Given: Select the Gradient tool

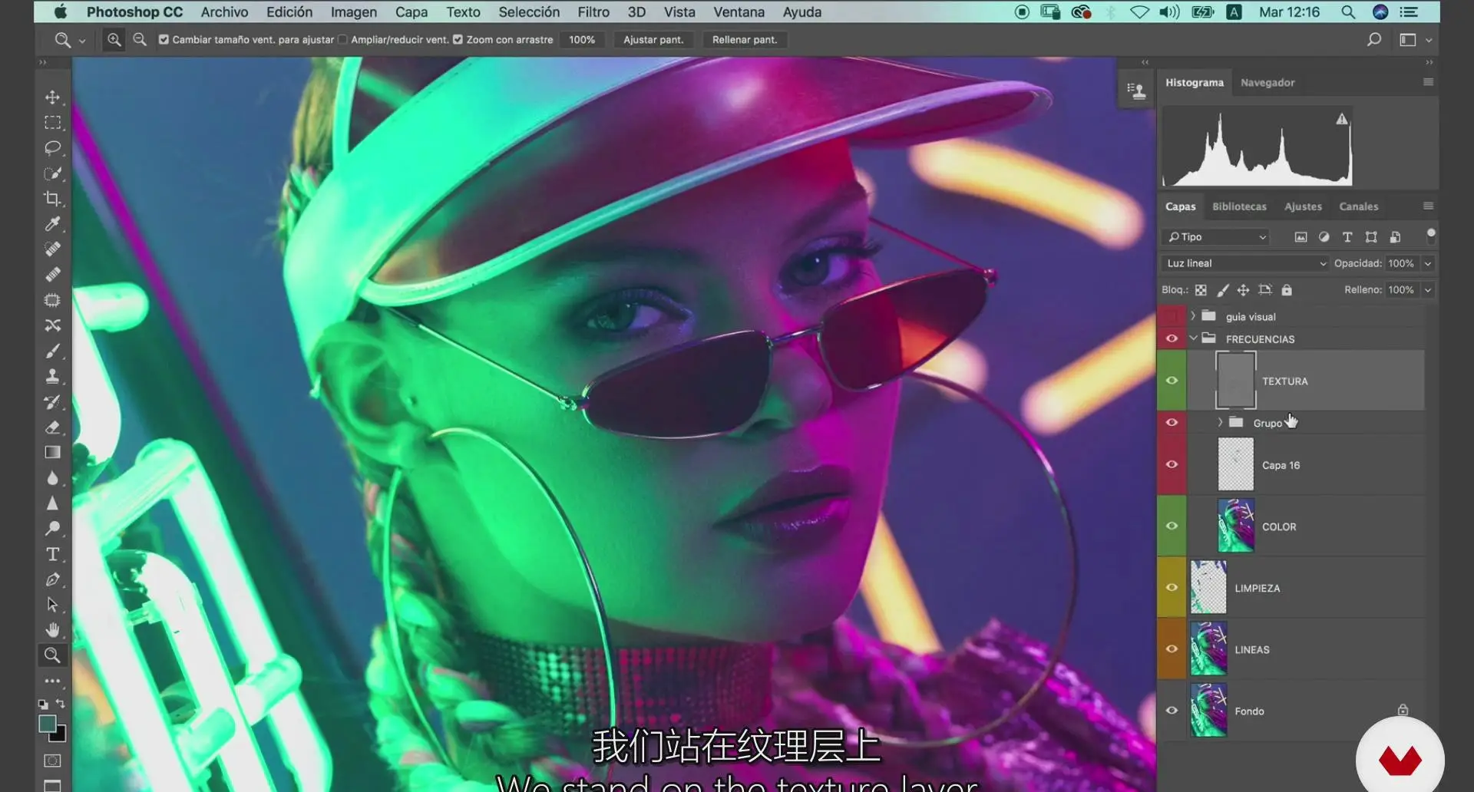Looking at the screenshot, I should tap(52, 453).
